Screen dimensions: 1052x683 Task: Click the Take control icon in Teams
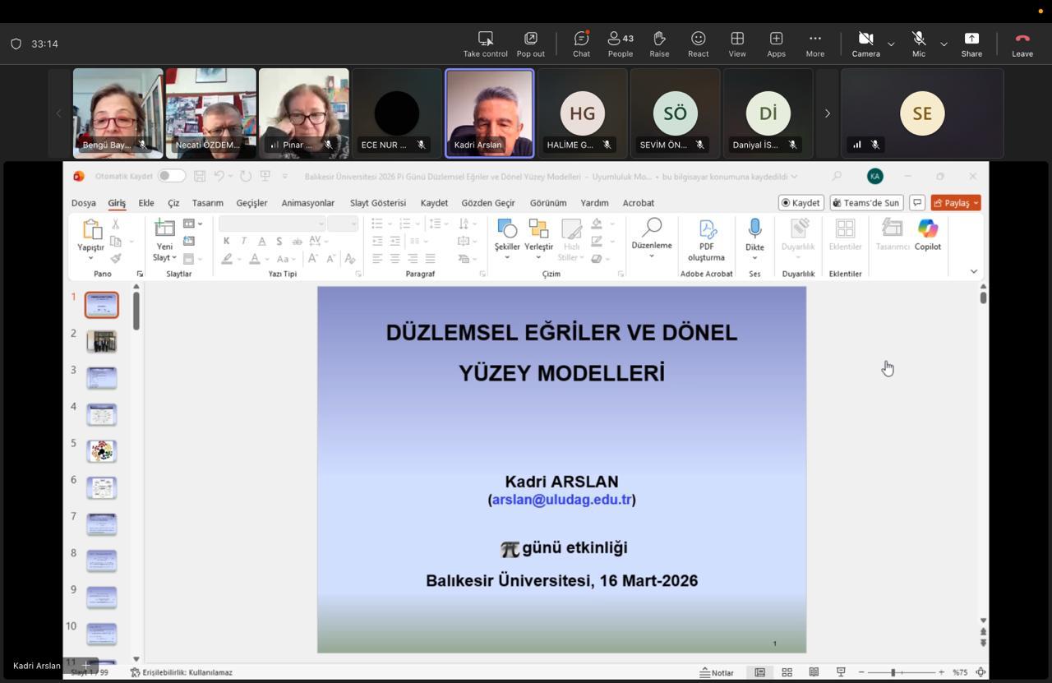pos(485,44)
